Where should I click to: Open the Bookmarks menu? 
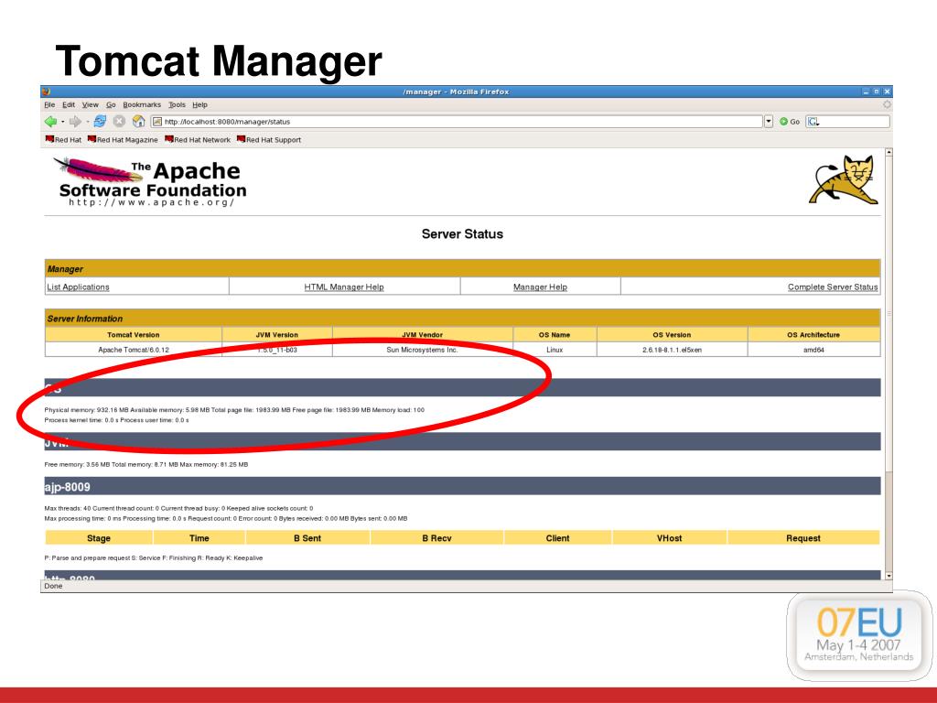pyautogui.click(x=142, y=104)
